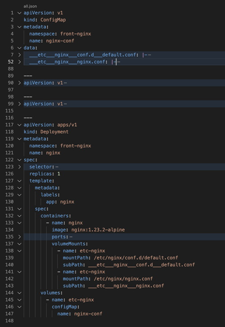Collapse the data block at line 6
Viewport: 225px width, 327px height.
tap(19, 48)
